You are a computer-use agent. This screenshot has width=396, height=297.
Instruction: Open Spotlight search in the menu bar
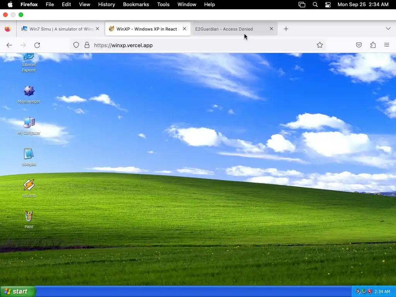pyautogui.click(x=315, y=5)
